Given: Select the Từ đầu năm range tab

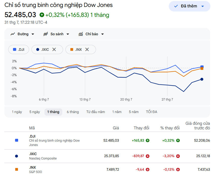Looking at the screenshot, I should tap(95, 112).
